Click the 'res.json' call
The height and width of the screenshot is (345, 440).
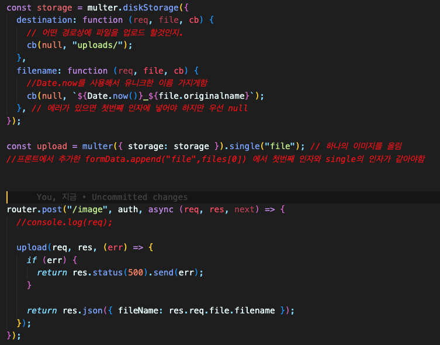pyautogui.click(x=82, y=310)
